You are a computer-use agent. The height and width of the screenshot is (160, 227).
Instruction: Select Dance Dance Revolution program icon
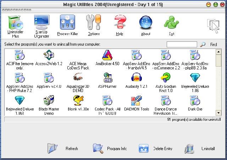point(166,100)
